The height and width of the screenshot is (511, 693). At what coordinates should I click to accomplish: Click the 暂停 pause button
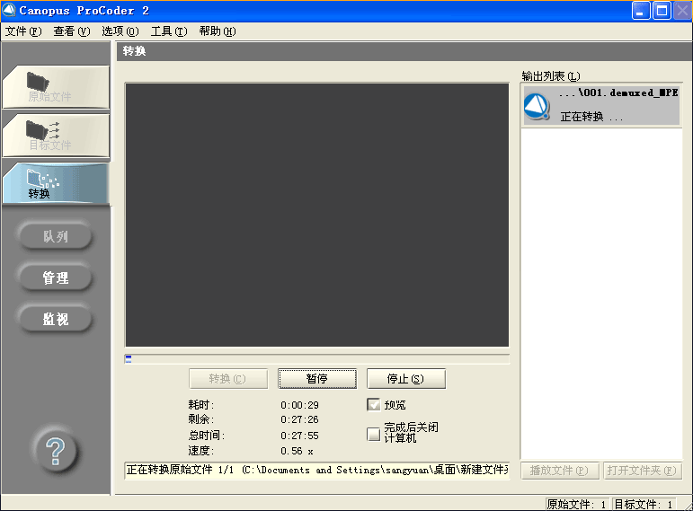pyautogui.click(x=317, y=378)
